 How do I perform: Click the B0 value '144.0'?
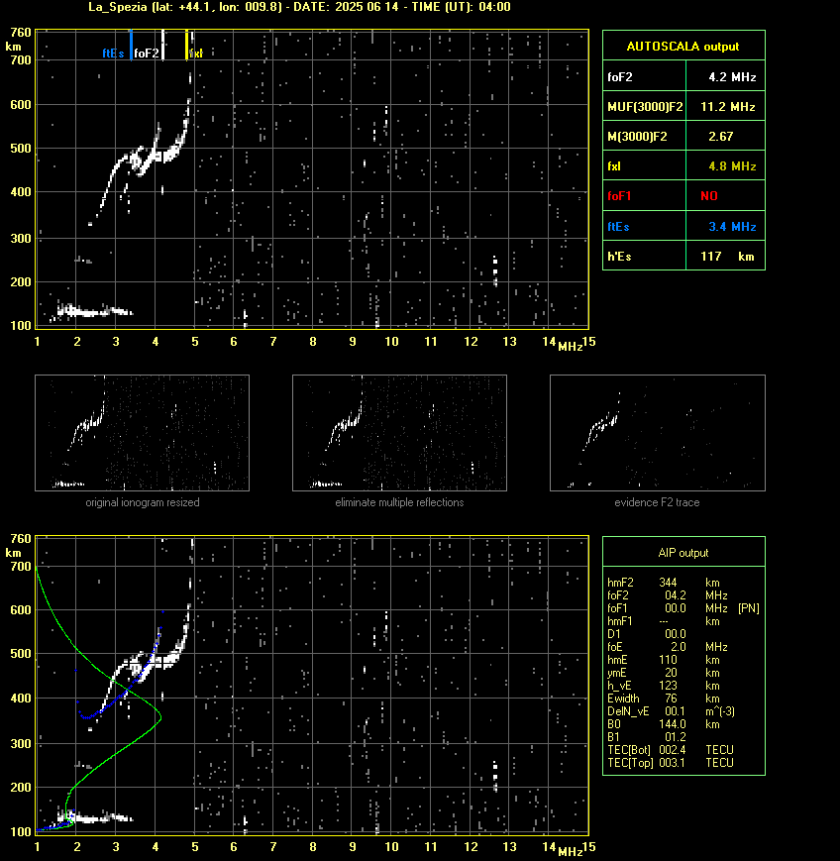tap(672, 724)
